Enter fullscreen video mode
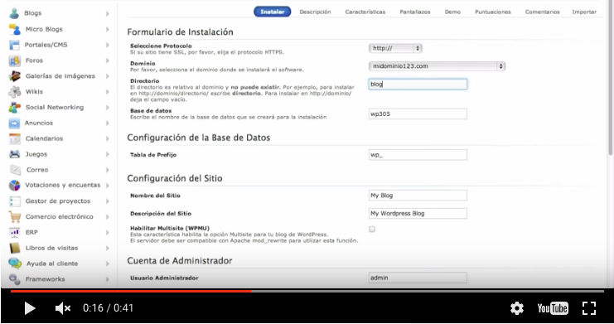Image resolution: width=614 pixels, height=324 pixels. click(x=589, y=308)
